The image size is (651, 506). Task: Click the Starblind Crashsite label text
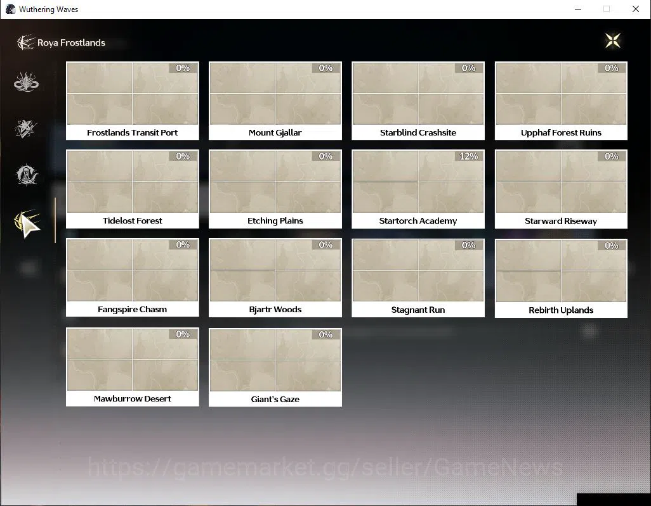click(x=418, y=132)
